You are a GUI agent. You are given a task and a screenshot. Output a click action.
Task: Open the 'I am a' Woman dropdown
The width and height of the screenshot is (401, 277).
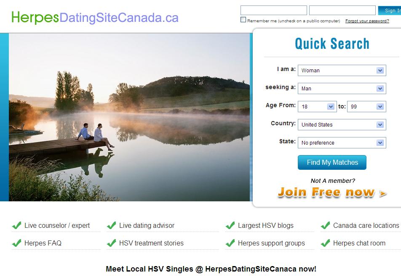pos(342,71)
